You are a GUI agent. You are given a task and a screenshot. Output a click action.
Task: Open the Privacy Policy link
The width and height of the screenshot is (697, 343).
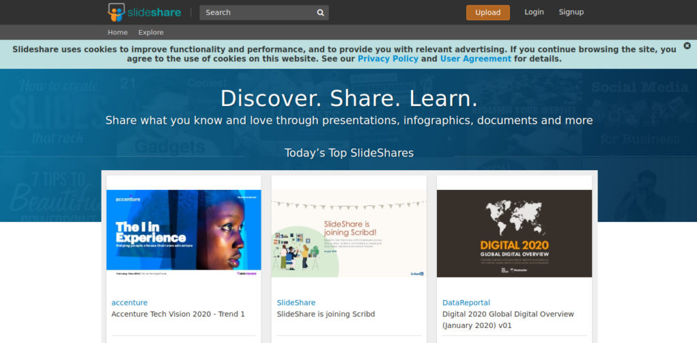(388, 59)
